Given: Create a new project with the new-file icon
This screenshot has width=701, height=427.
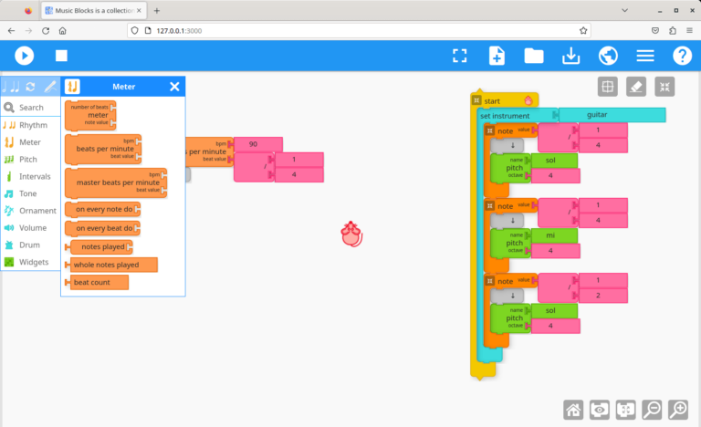Looking at the screenshot, I should (497, 56).
